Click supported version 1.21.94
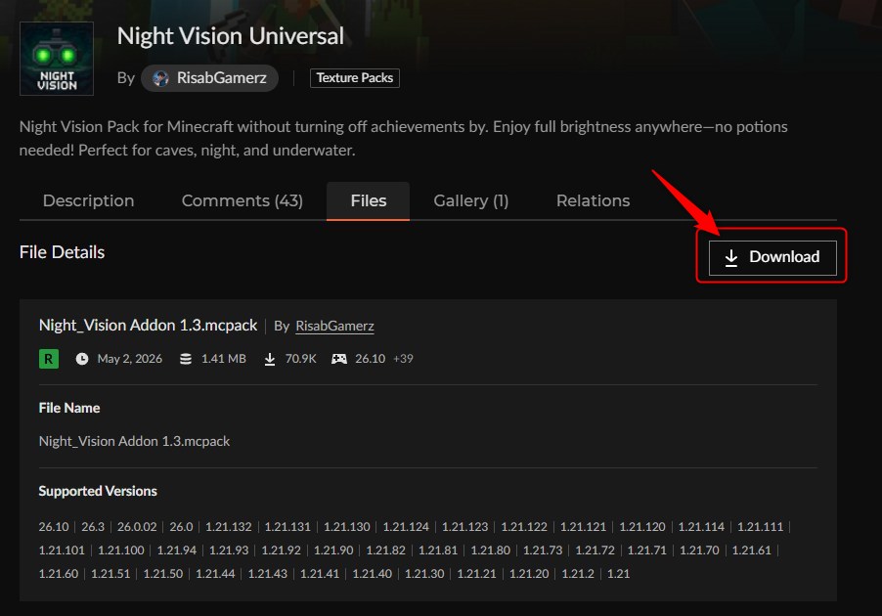Screen dimensions: 882x616 tap(177, 550)
